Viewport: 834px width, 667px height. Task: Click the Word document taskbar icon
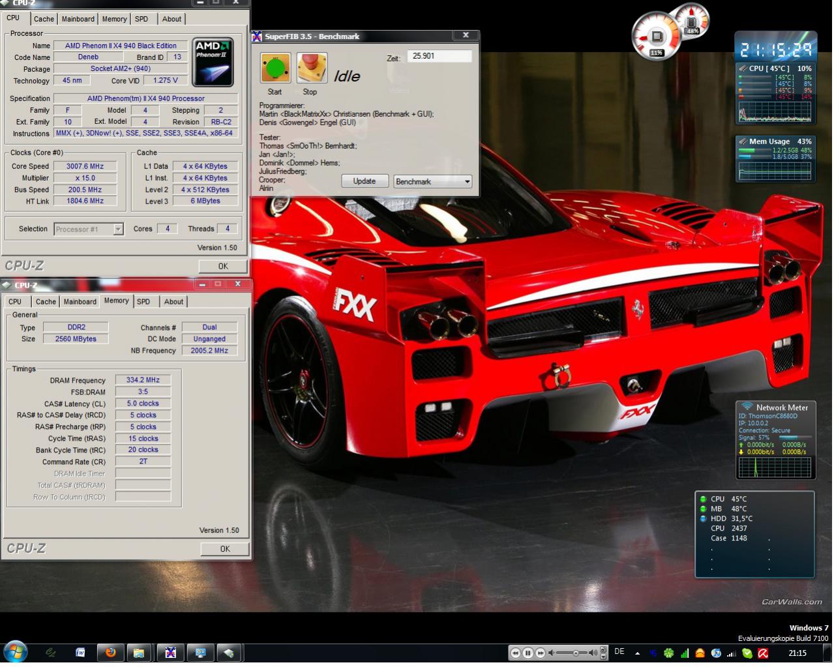tap(80, 652)
